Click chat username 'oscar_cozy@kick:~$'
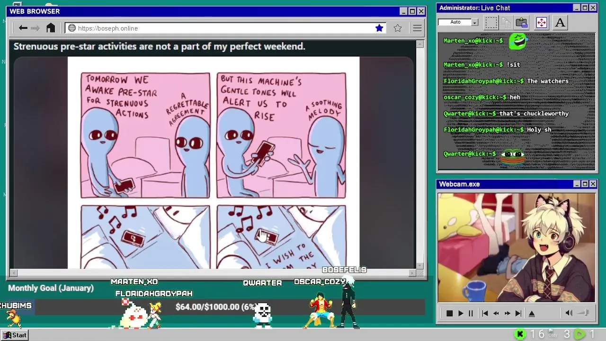 tap(475, 97)
